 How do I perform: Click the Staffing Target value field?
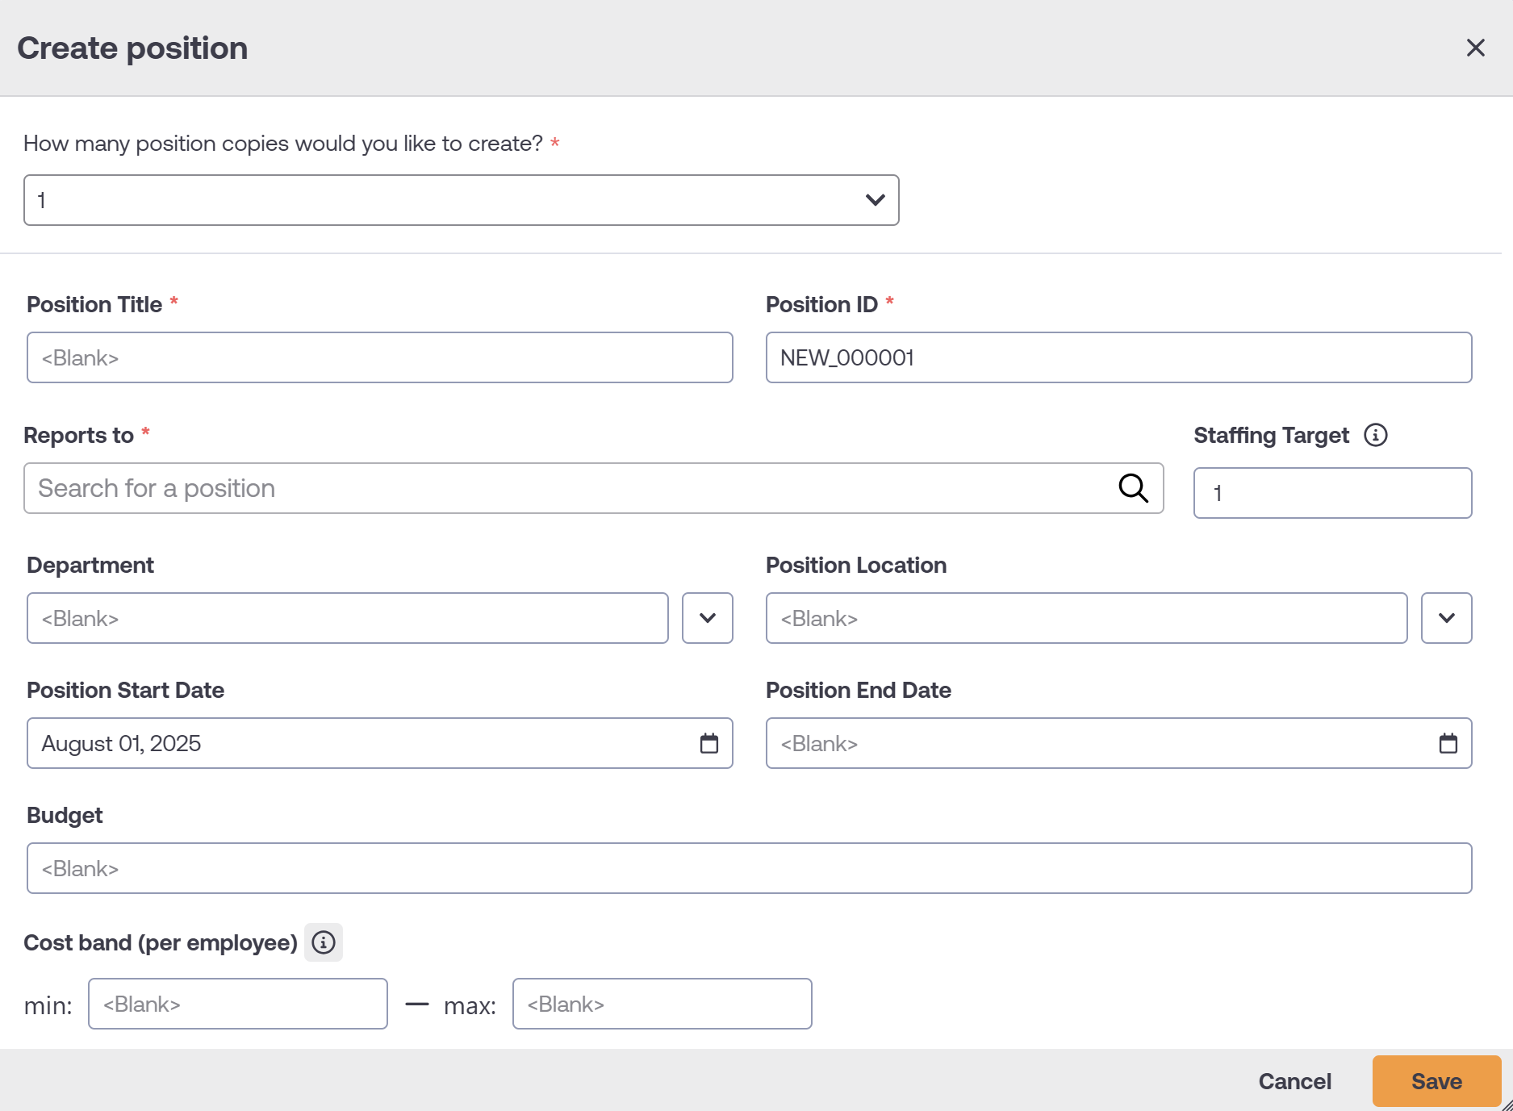1331,492
